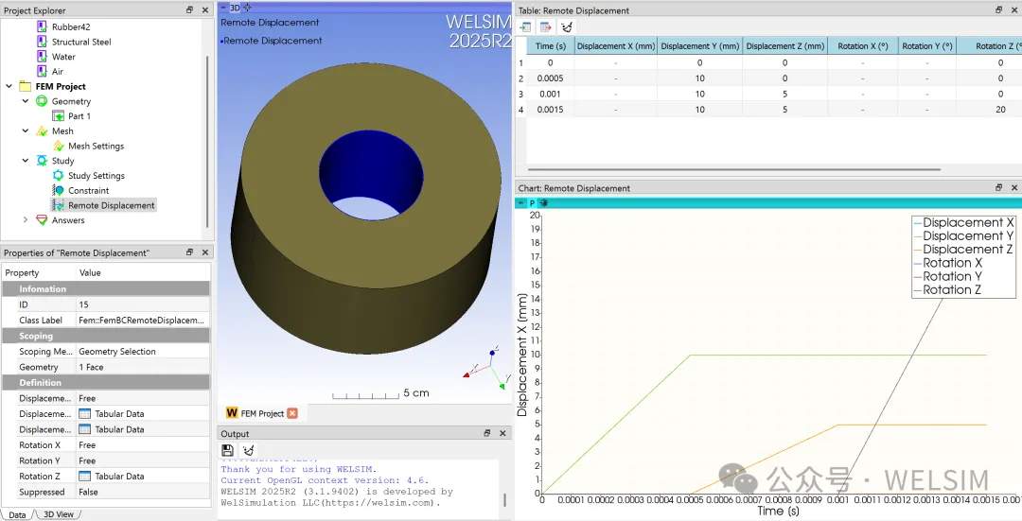Select Geometry node in tree

pyautogui.click(x=72, y=101)
